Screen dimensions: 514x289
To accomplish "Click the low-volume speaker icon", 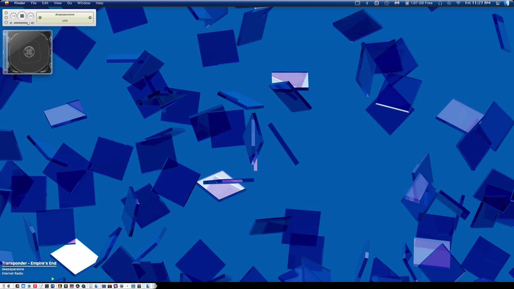I will pos(11,23).
